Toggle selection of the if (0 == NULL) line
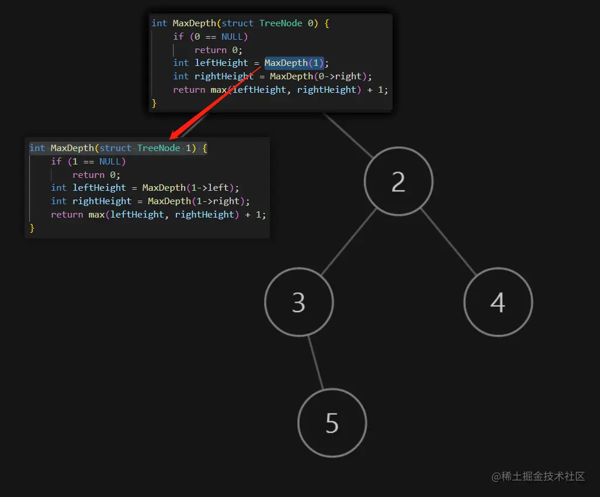 (x=210, y=36)
